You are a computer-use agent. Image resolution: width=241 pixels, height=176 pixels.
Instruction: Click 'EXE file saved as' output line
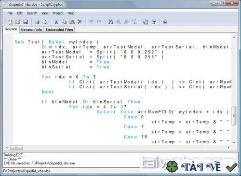pos(40,163)
